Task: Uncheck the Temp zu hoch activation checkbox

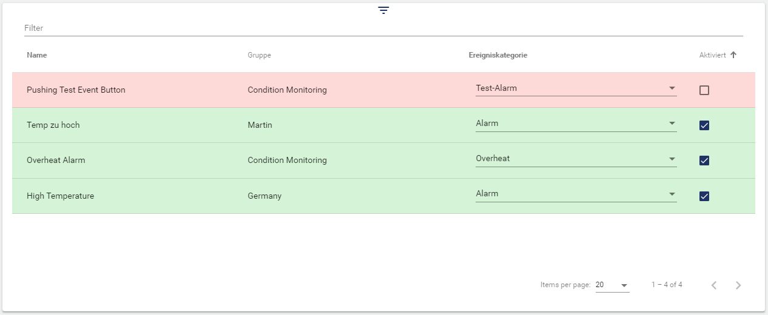Action: 704,125
